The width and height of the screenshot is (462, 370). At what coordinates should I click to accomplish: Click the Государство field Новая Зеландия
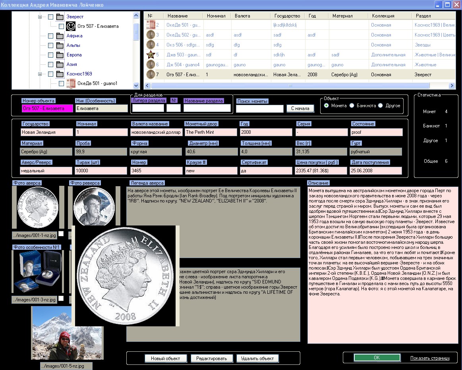click(x=46, y=132)
